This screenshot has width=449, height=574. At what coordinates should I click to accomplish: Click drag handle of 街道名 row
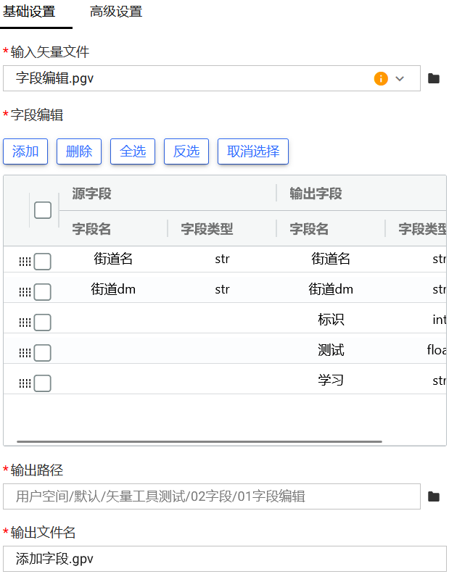click(25, 262)
